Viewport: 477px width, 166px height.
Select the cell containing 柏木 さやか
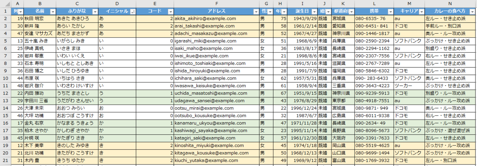tap(40, 130)
